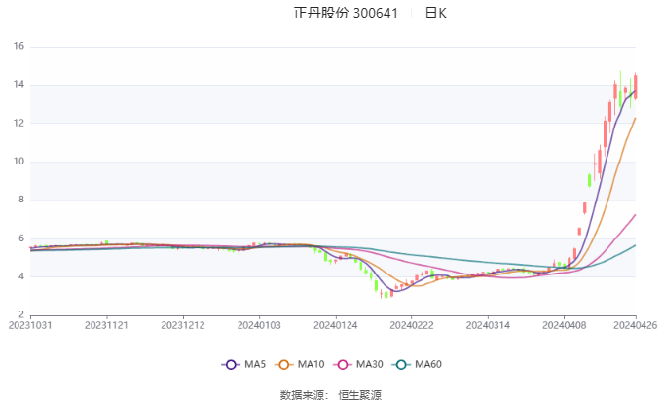
Task: Click y-axis value 2
Action: [21, 314]
